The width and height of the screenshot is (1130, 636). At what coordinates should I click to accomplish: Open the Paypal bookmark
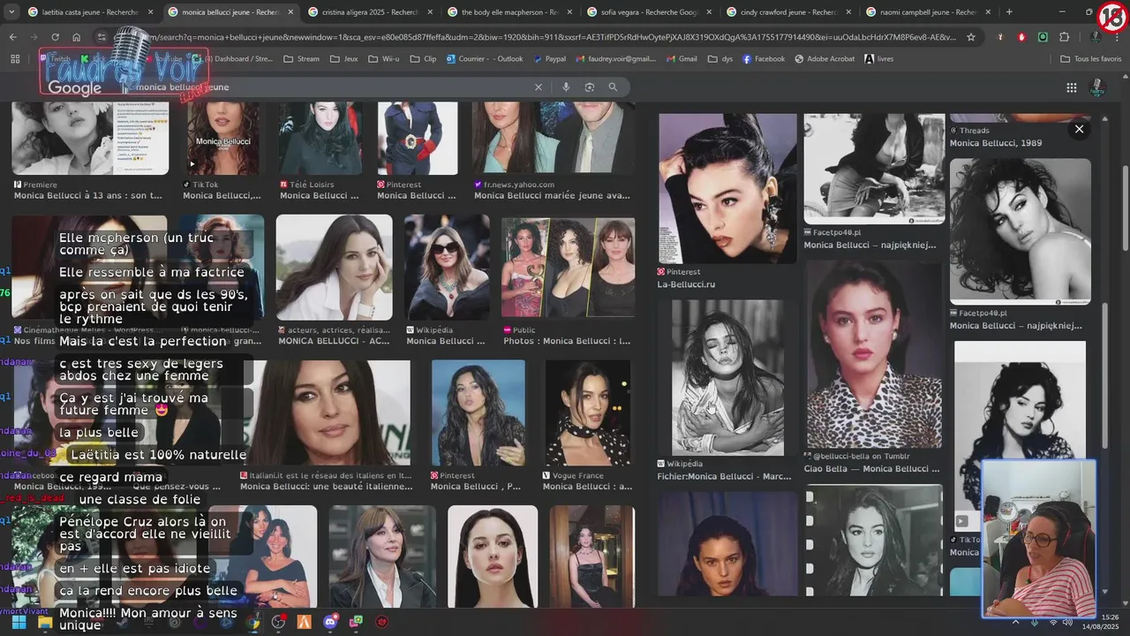(548, 59)
